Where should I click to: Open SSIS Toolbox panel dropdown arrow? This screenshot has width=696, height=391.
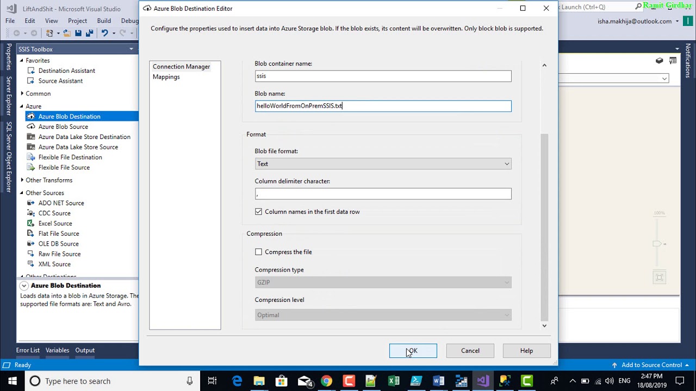pyautogui.click(x=131, y=49)
